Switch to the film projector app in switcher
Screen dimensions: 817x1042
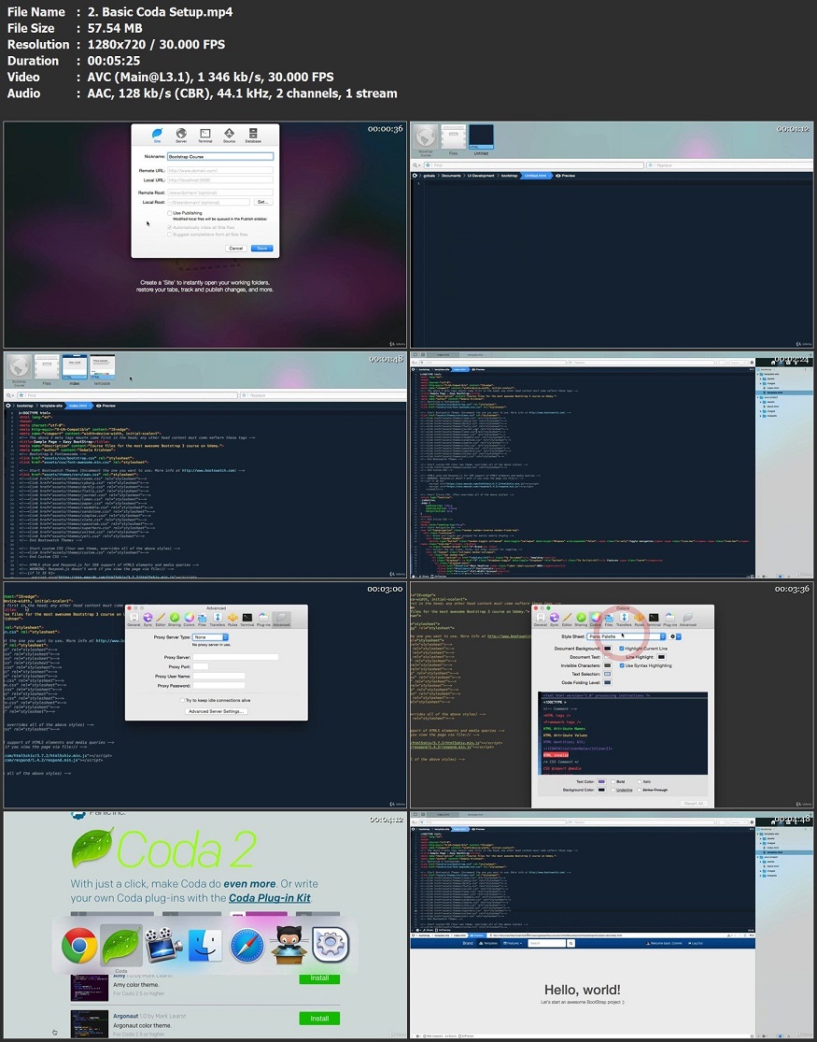pyautogui.click(x=163, y=946)
